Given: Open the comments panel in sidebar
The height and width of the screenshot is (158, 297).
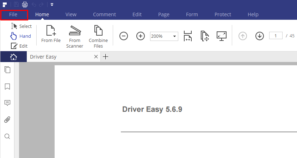Looking at the screenshot, I should click(7, 103).
